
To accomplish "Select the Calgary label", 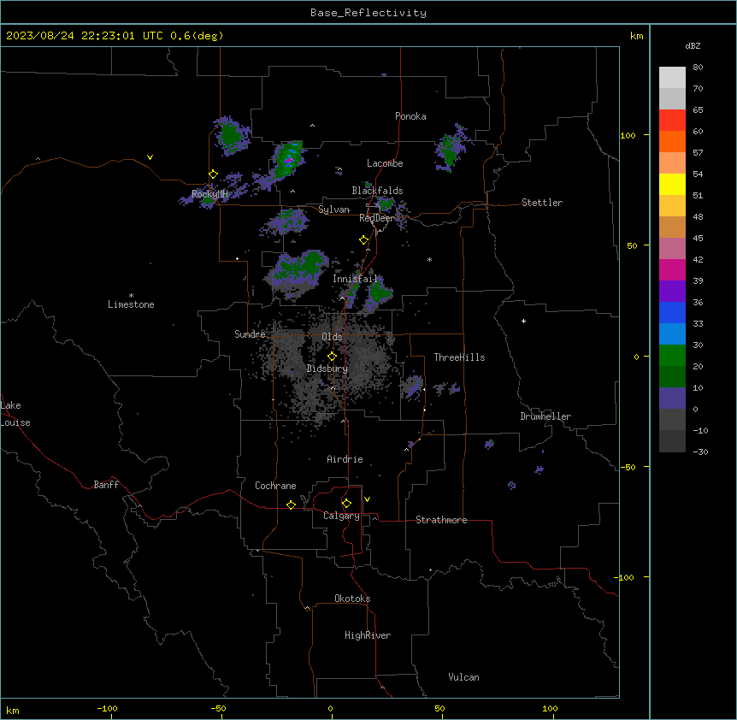I will tap(341, 516).
